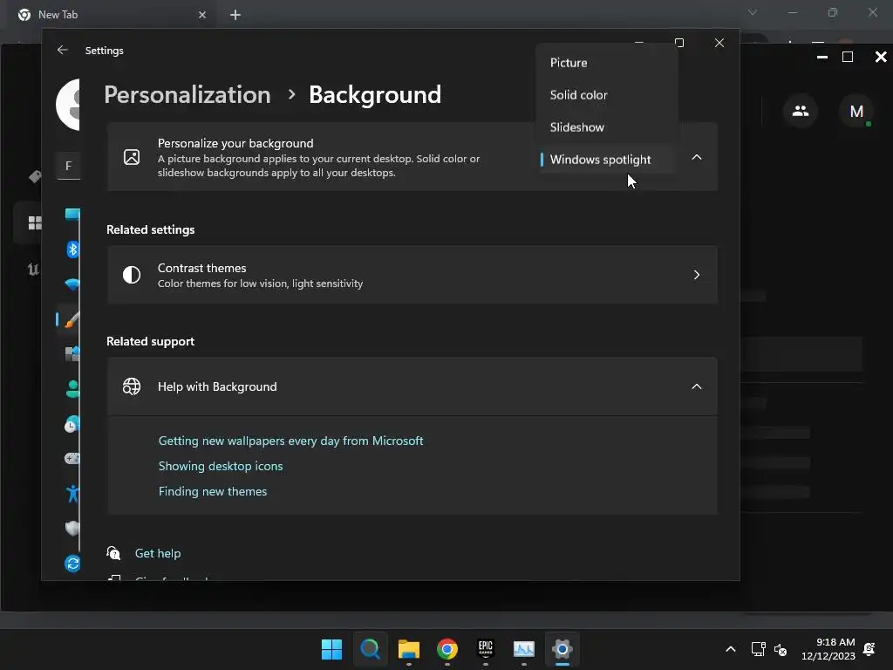Click the Settings search field

click(68, 166)
